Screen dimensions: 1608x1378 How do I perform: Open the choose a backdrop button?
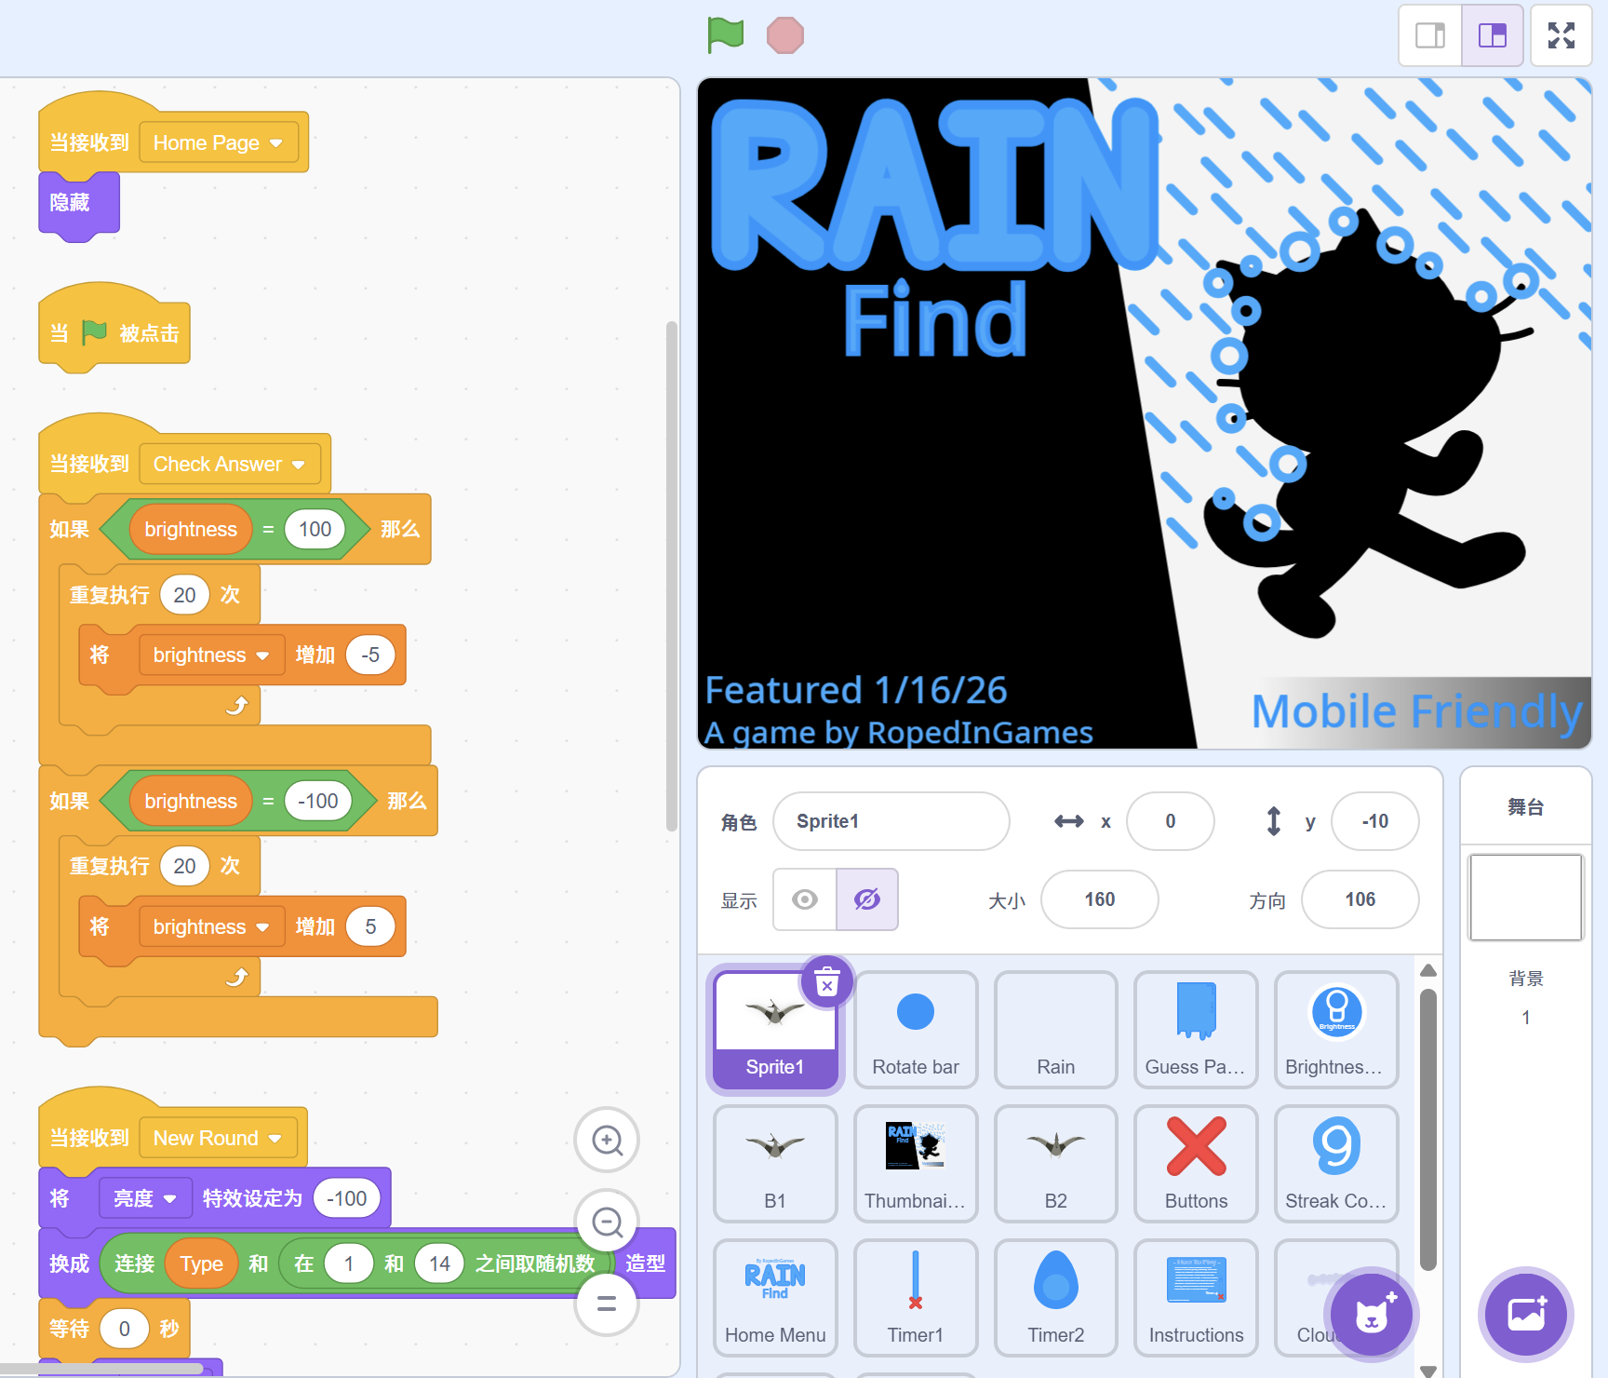click(x=1525, y=1314)
